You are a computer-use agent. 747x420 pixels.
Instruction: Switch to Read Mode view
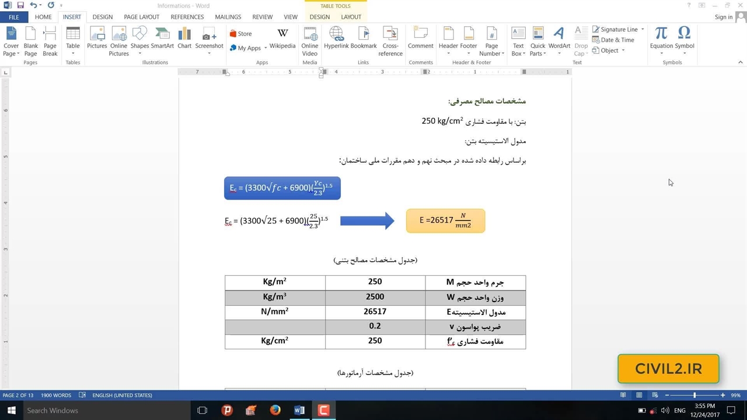(623, 395)
